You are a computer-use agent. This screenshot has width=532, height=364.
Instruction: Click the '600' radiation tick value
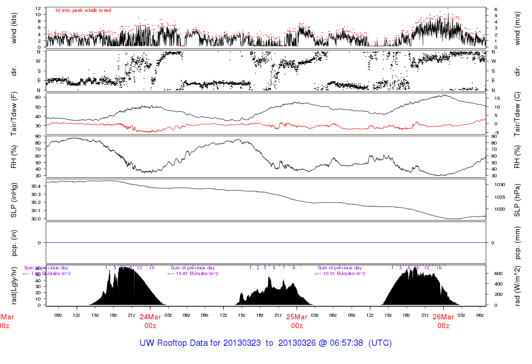coord(498,274)
